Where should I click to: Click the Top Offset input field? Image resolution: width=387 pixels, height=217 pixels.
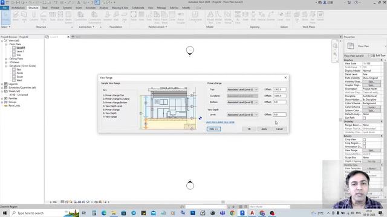[279, 90]
